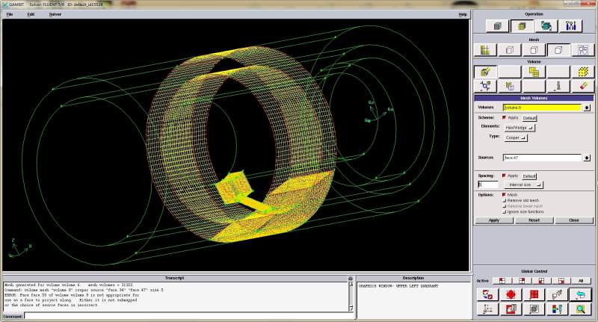598x322 pixels.
Task: Choose the Boundary Layer mesh icon
Action: [485, 50]
